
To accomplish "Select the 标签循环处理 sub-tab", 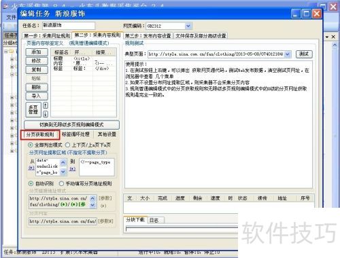I will tap(75, 134).
